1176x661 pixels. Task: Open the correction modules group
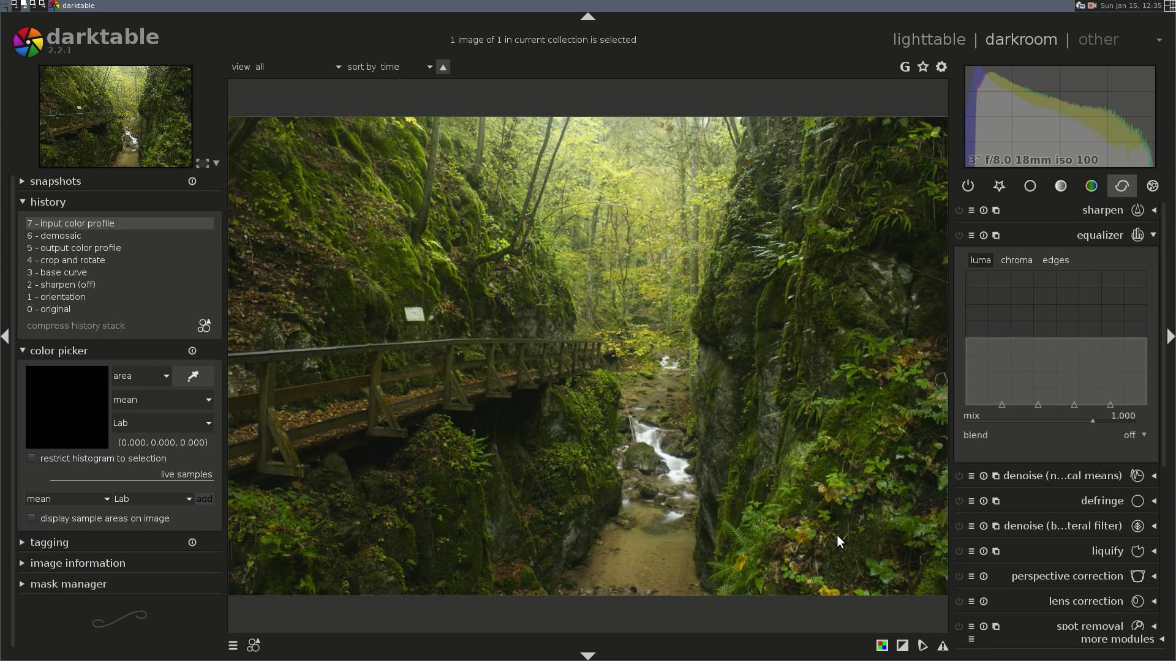[x=1121, y=186]
